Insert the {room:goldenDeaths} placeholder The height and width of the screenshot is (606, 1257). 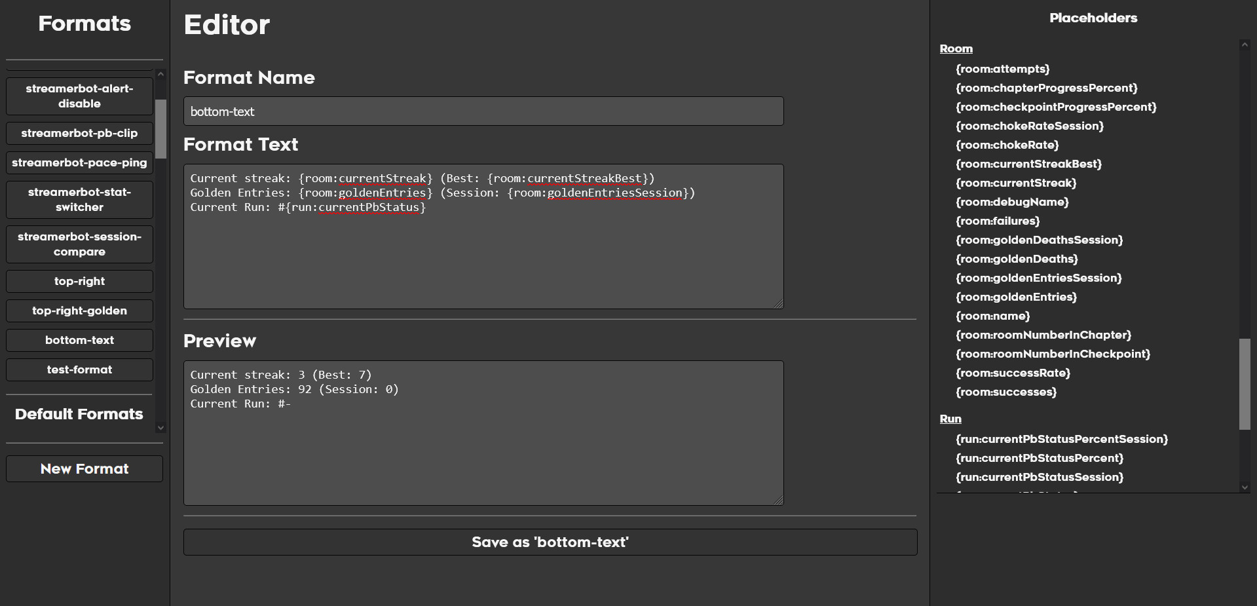pos(1016,259)
